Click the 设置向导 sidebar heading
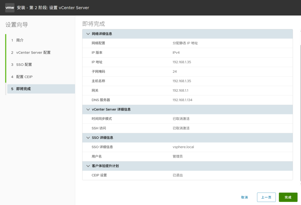Screen dimensions: 301x205 tap(17, 25)
